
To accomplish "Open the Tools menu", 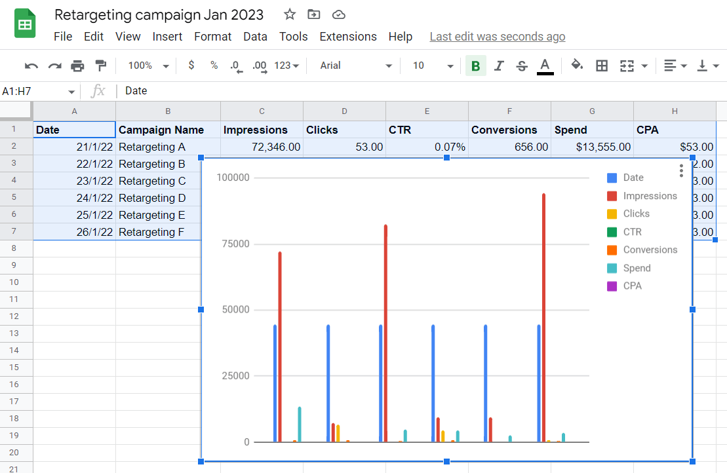I will click(x=294, y=37).
